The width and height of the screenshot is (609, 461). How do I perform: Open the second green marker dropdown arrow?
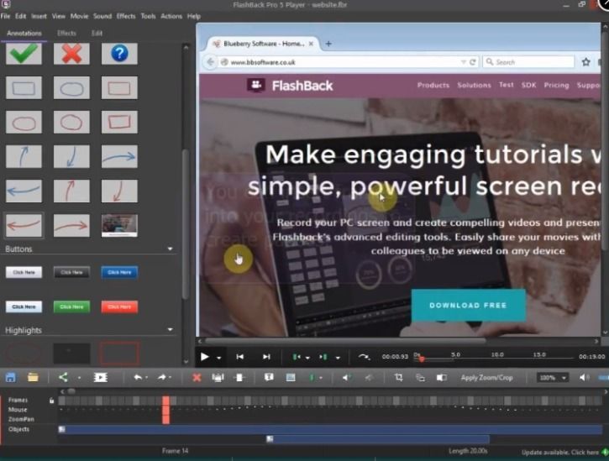point(338,358)
